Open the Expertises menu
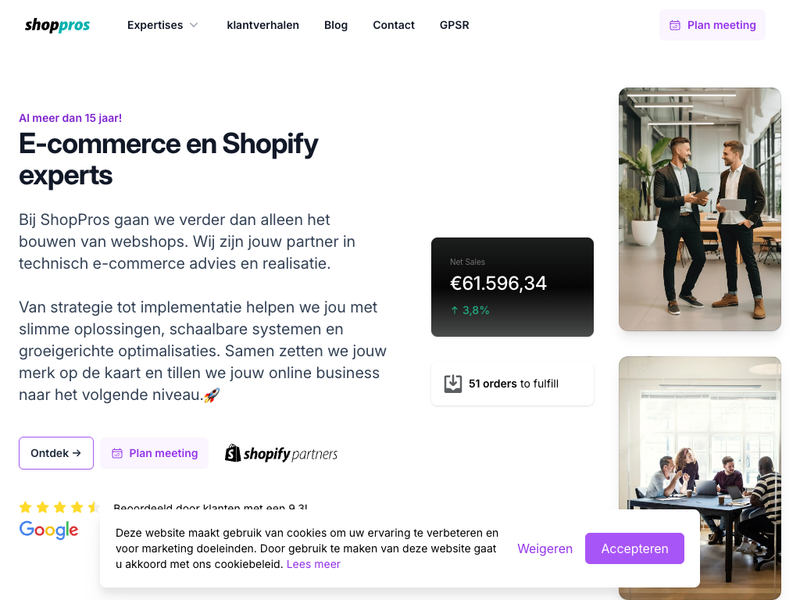The image size is (800, 600). [155, 25]
